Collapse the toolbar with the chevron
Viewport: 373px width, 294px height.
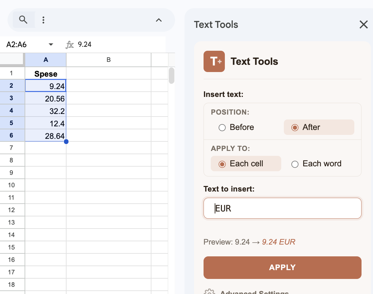(x=159, y=20)
